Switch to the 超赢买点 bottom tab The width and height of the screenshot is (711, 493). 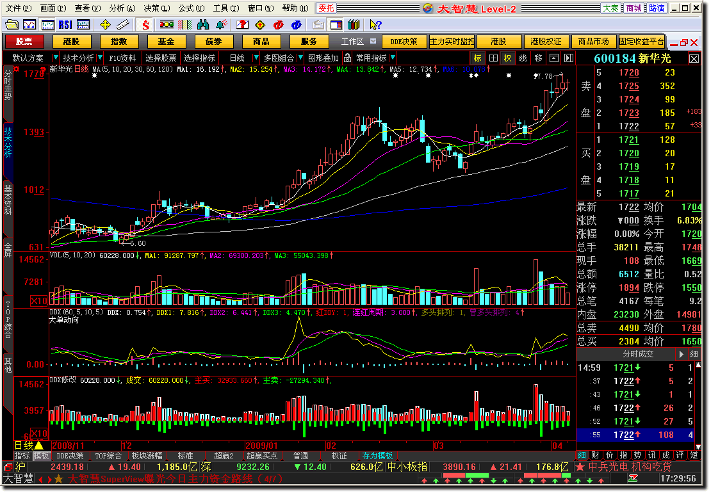261,455
